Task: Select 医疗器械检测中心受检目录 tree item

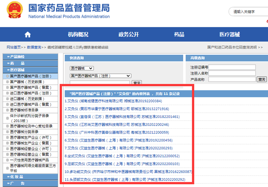Action: pyautogui.click(x=31, y=126)
